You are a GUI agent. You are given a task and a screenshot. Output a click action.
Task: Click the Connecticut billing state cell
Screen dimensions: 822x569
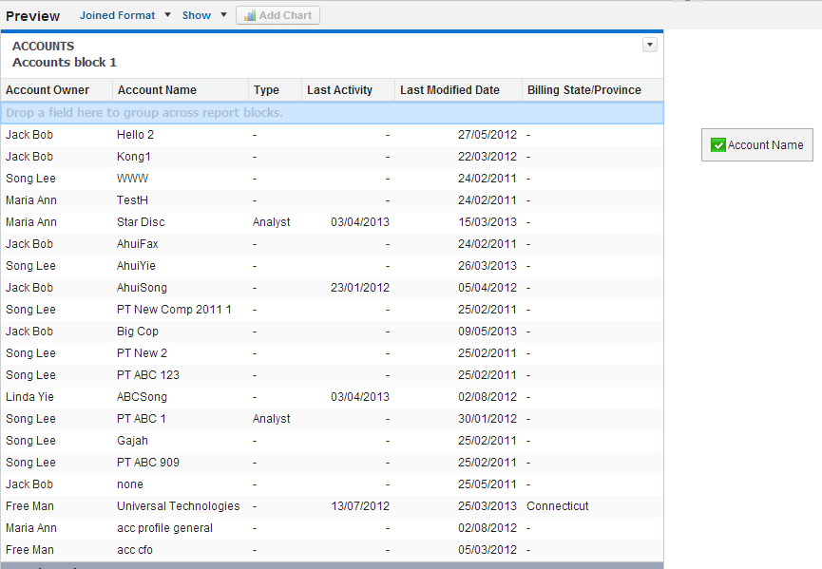coord(557,505)
